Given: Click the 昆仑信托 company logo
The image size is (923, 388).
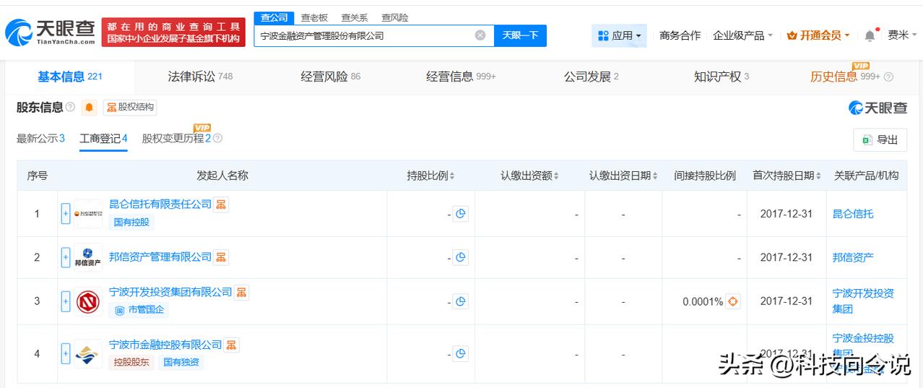Looking at the screenshot, I should [x=88, y=214].
